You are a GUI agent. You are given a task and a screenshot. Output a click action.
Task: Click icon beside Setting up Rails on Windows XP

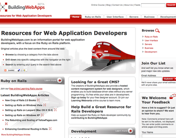coord(42,115)
